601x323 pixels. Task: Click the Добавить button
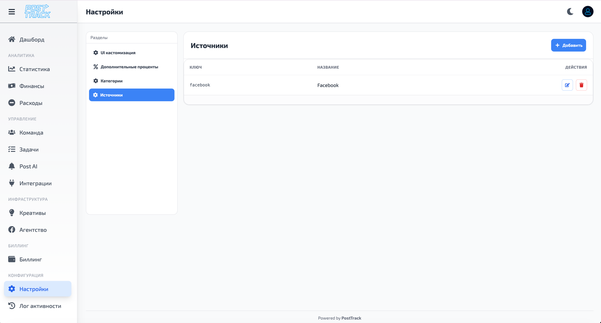568,45
